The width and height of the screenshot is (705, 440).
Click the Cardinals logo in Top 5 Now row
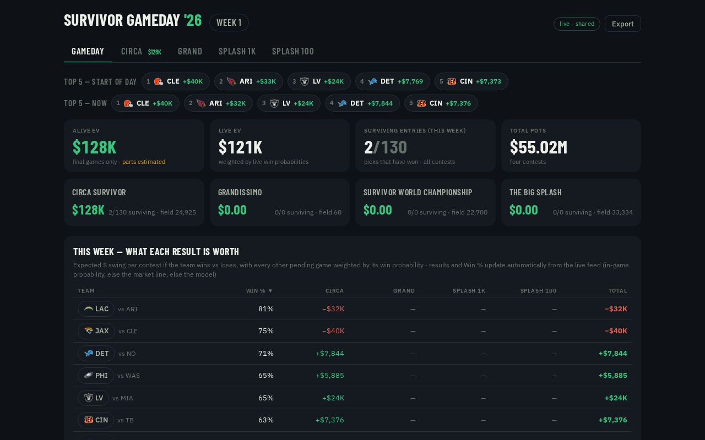pos(201,103)
